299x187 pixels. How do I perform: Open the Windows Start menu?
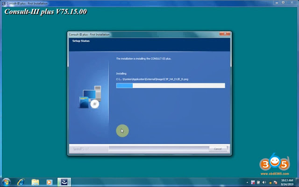6,182
